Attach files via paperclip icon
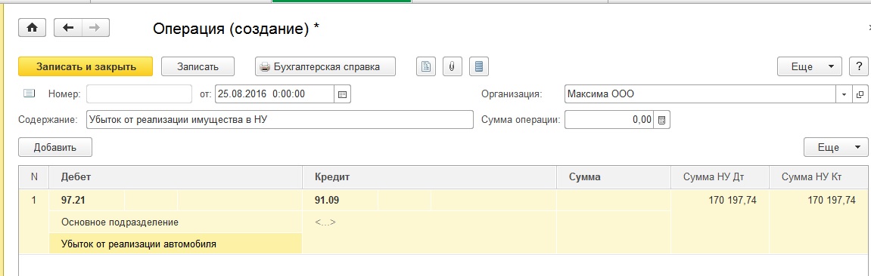Viewport: 871px width, 276px height. (x=453, y=66)
